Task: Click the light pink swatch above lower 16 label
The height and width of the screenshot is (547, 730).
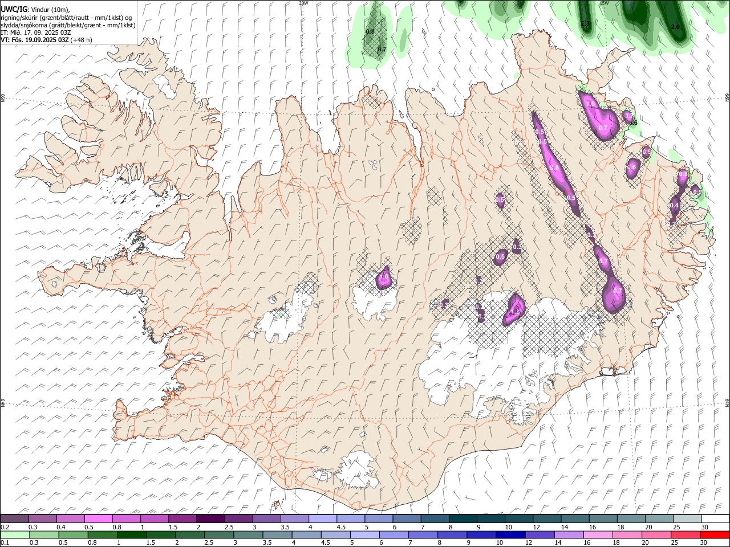Action: [x=598, y=534]
